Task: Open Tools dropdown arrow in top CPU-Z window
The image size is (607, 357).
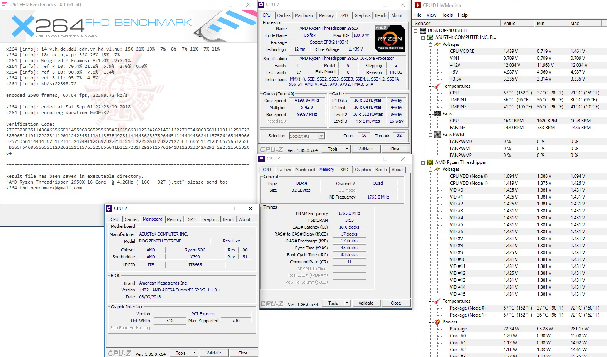Action: click(x=347, y=149)
